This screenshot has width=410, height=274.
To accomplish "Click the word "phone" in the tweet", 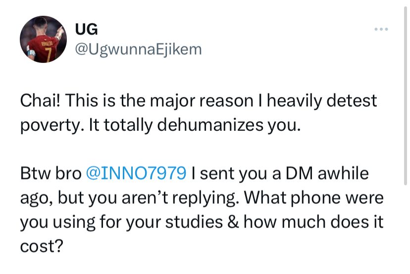I will 314,198.
